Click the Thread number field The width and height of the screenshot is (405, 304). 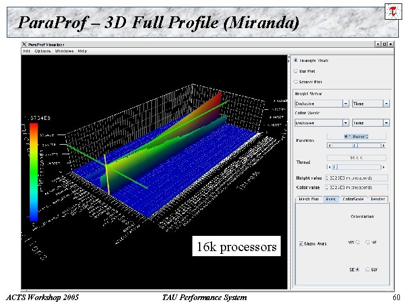(357, 158)
